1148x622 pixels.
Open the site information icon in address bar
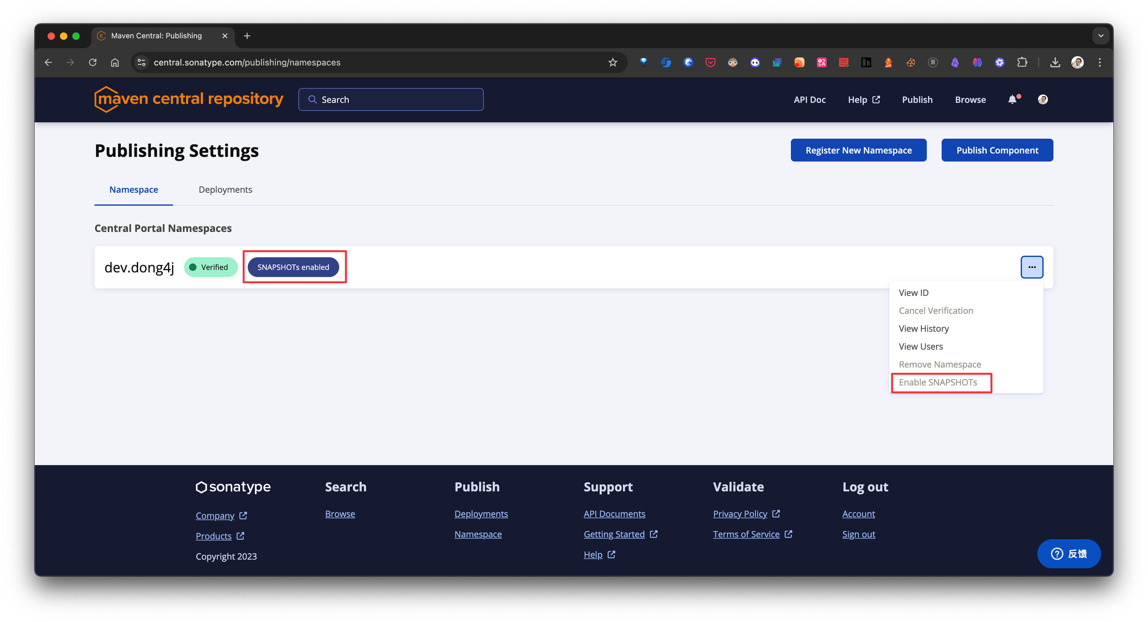[x=141, y=62]
